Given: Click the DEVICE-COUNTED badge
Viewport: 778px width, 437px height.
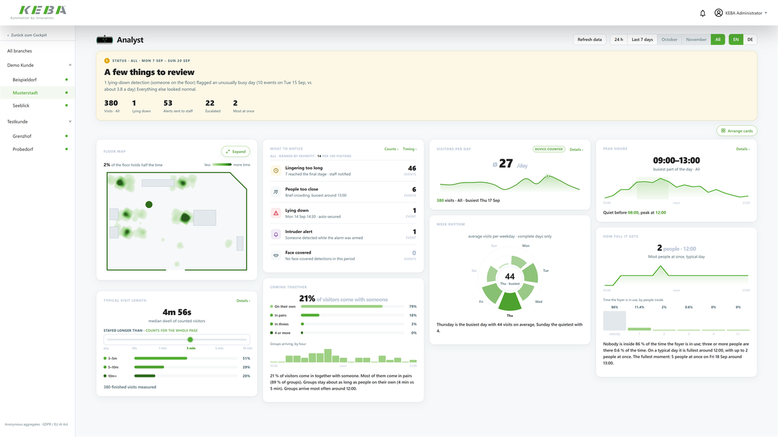Looking at the screenshot, I should (548, 149).
